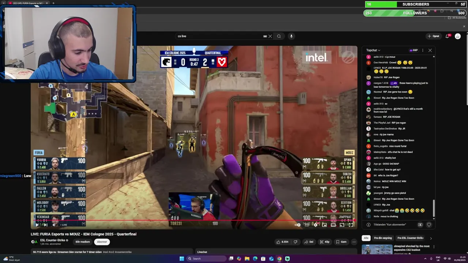The height and width of the screenshot is (263, 468).
Task: Enter fullscreen in the video player
Action: coord(351,225)
